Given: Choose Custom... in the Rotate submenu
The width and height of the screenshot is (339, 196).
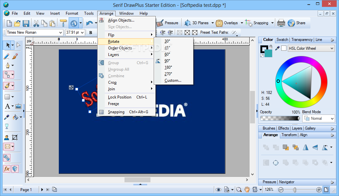Looking at the screenshot, I should pyautogui.click(x=173, y=80).
